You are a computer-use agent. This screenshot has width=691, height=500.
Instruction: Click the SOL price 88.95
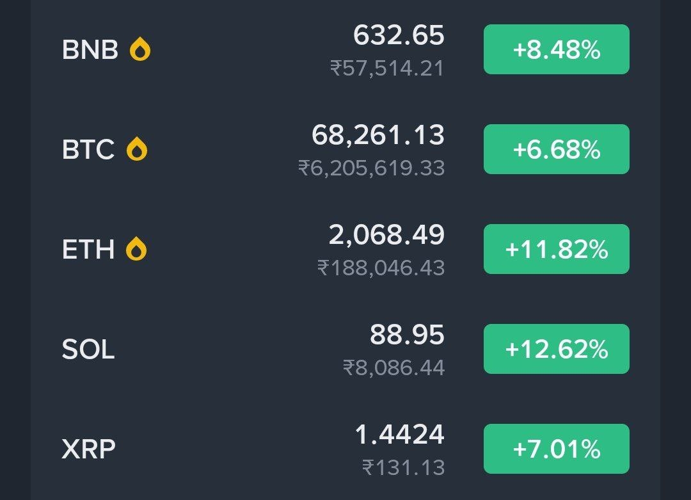[407, 335]
